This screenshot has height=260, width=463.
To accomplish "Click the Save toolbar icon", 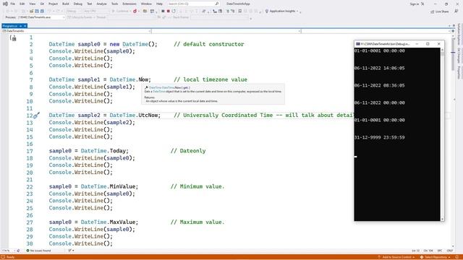I will (x=37, y=12).
